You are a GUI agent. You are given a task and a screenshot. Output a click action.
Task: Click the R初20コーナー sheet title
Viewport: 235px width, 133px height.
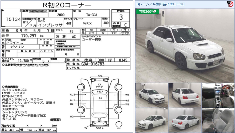66,5
